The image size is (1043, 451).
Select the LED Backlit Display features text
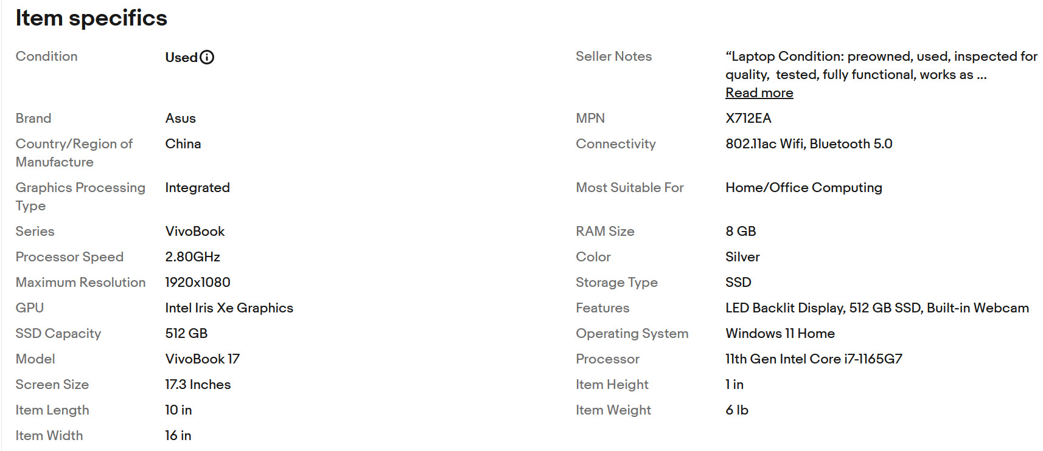click(x=784, y=308)
